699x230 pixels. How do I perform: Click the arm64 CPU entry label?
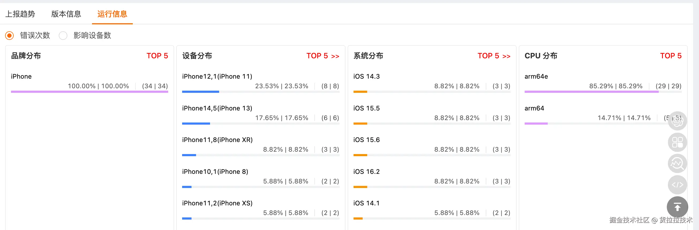[x=534, y=108]
